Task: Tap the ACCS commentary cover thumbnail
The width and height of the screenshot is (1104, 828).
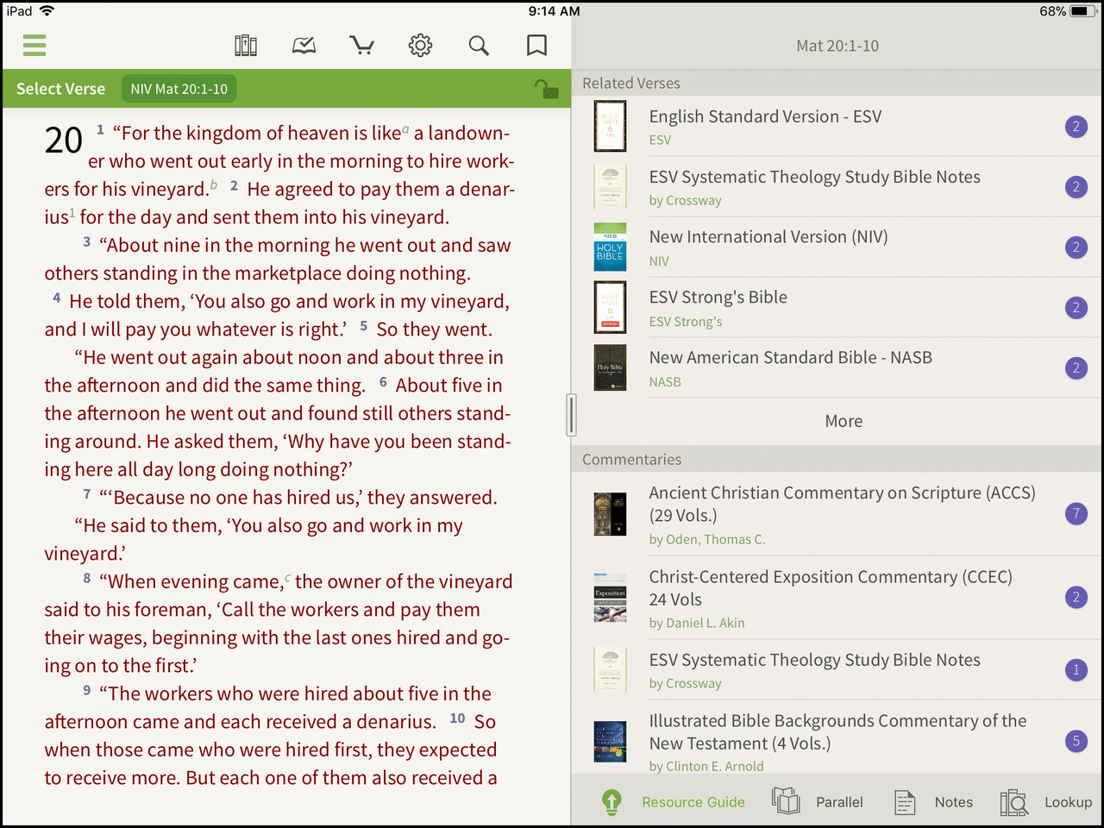Action: click(x=610, y=514)
